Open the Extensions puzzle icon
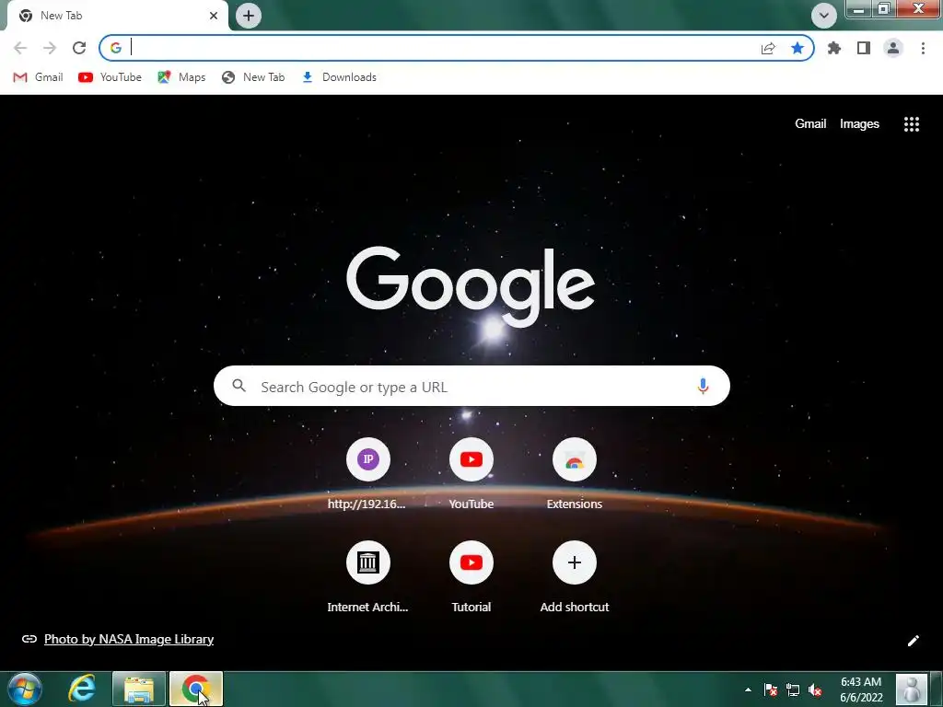943x707 pixels. tap(834, 48)
